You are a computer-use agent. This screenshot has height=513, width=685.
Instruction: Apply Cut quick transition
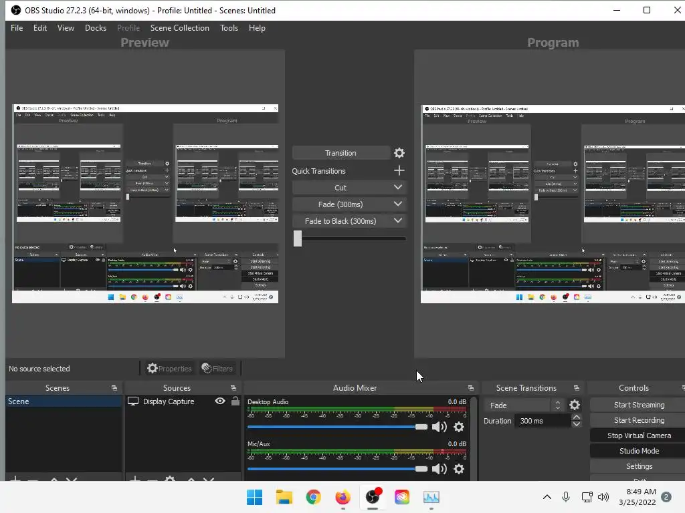pyautogui.click(x=340, y=188)
